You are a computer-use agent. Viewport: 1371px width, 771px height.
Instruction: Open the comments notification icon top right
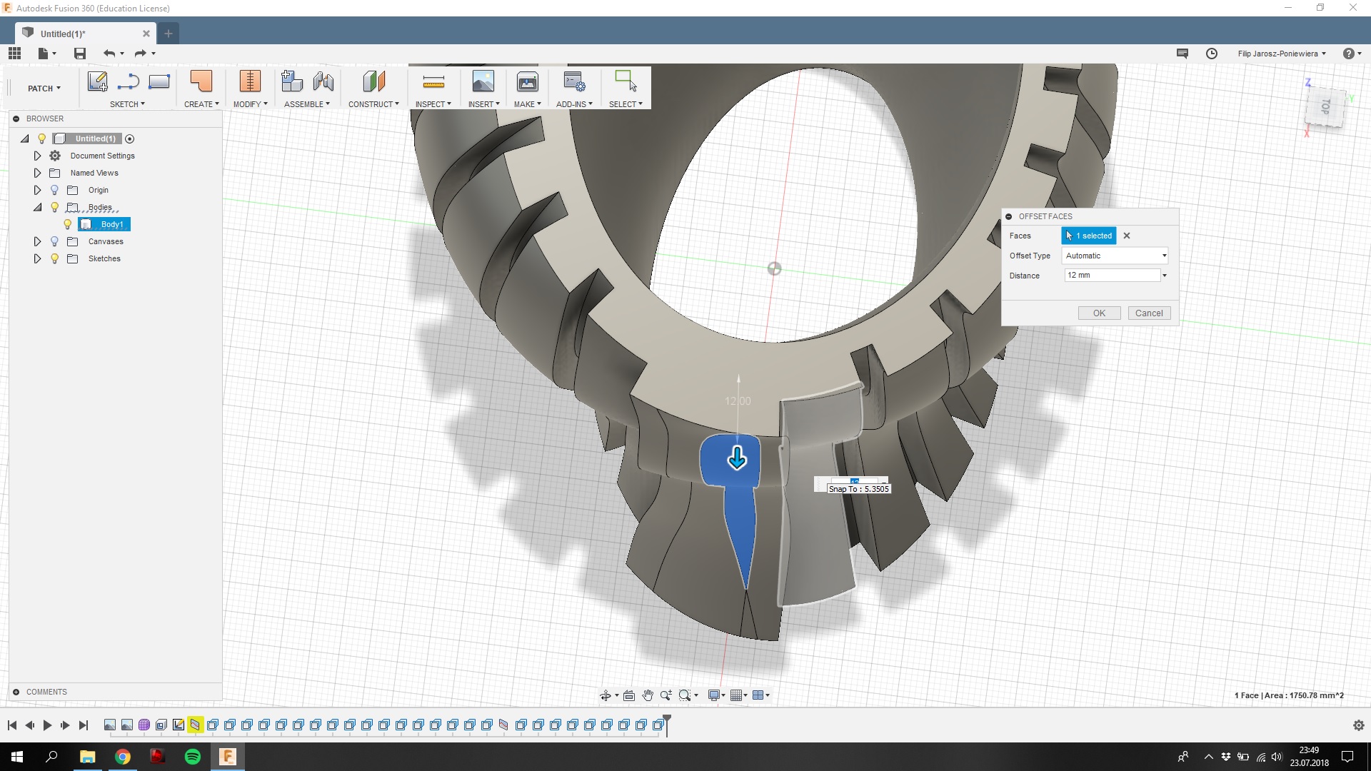point(1182,54)
